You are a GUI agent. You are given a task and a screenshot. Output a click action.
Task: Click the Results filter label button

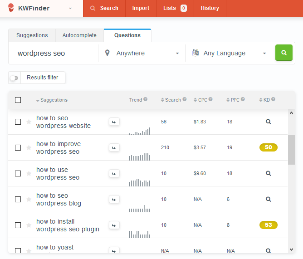[x=43, y=78]
